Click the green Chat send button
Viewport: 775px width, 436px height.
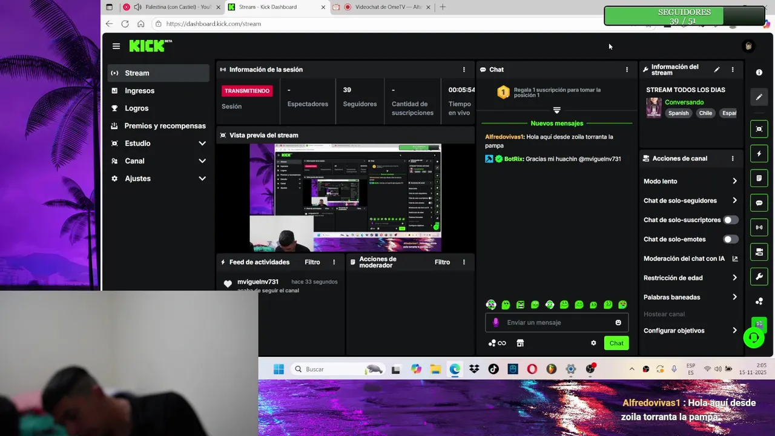coord(616,343)
